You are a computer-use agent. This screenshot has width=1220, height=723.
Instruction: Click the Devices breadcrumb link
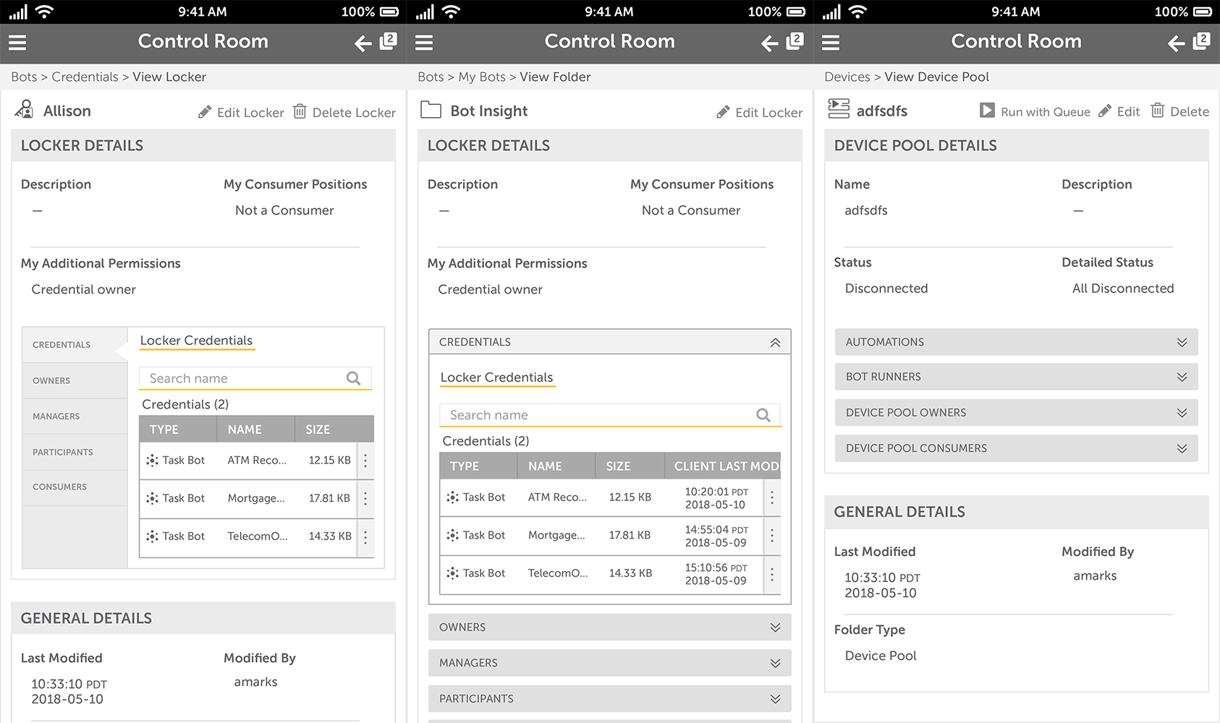847,77
